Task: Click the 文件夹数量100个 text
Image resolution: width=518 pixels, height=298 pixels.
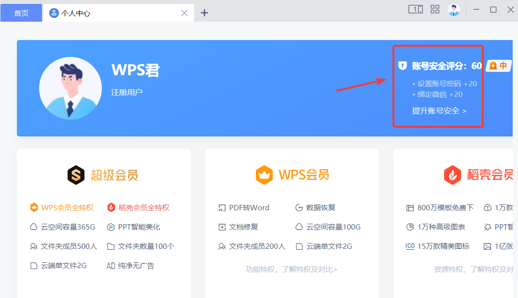Action: [x=146, y=246]
